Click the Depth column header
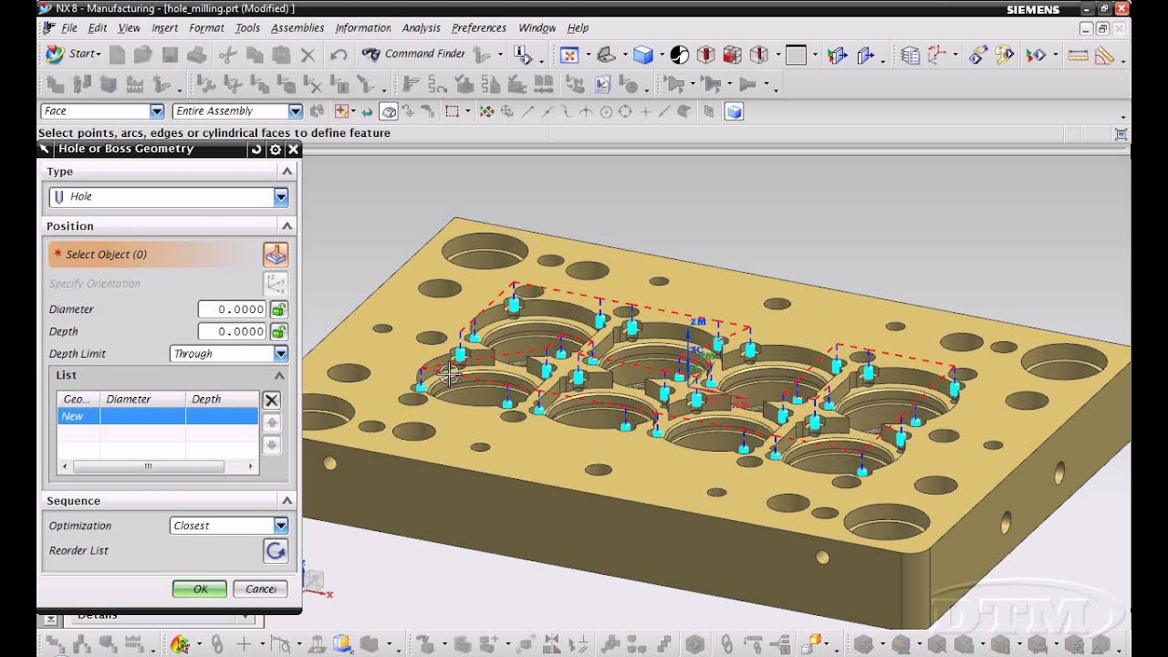The width and height of the screenshot is (1168, 657). 222,399
